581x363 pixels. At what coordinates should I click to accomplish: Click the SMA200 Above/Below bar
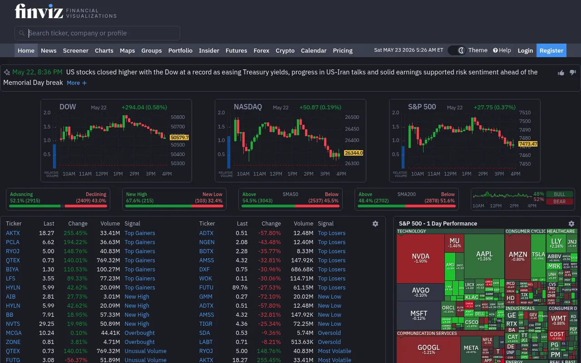coord(407,206)
